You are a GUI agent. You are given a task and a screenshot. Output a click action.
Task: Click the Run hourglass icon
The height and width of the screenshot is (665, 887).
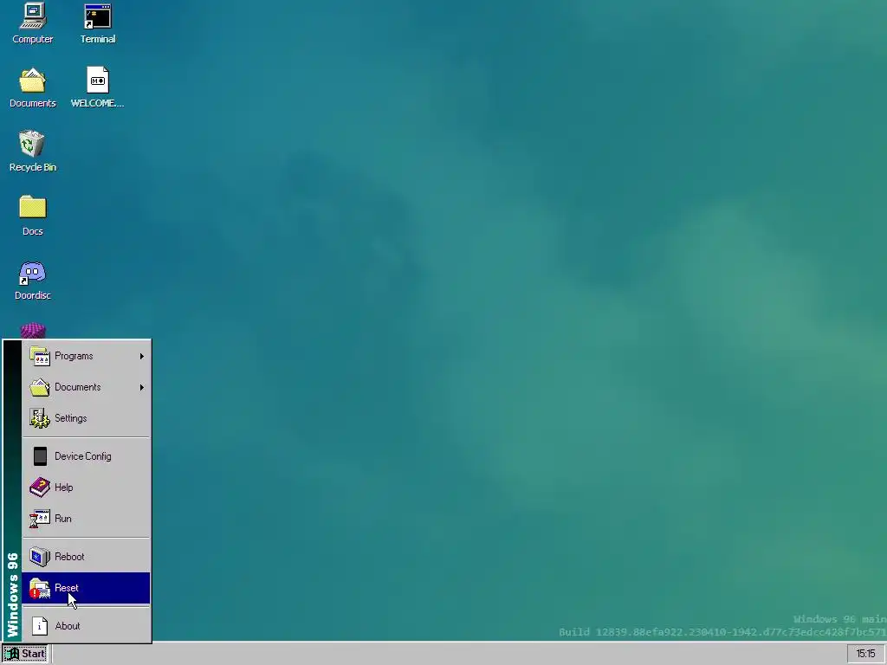(40, 519)
